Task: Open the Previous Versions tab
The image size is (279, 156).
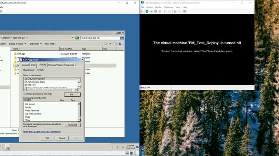Action: (56, 65)
